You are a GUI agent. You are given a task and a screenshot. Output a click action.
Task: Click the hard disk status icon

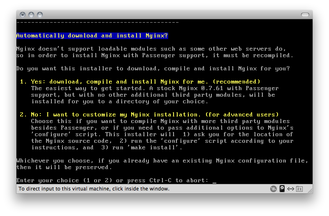[x=282, y=189]
